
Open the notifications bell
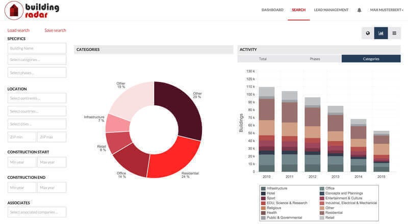point(359,10)
